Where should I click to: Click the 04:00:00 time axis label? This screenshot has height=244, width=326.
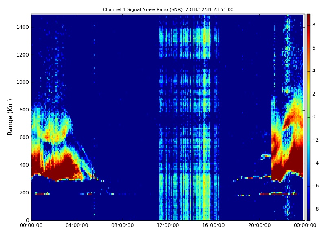(77, 225)
